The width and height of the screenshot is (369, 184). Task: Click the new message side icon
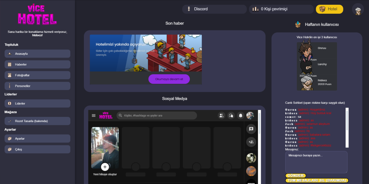coord(251,129)
